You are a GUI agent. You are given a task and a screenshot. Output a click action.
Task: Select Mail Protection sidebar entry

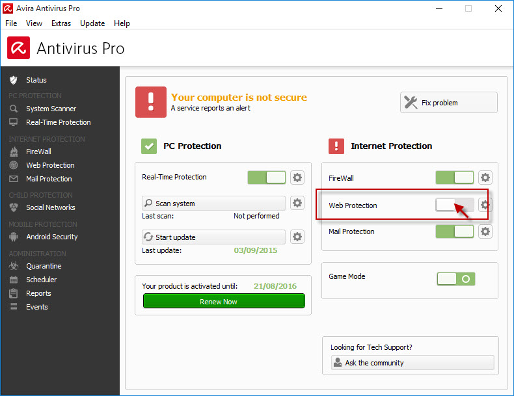(49, 179)
